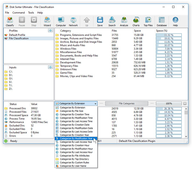Image resolution: width=192 pixels, height=170 pixels.
Task: Click the Performance status icon
Action: pyautogui.click(x=6, y=122)
